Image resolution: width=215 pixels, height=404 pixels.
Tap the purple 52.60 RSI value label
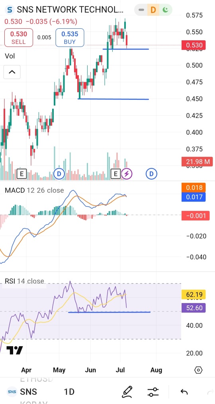click(x=193, y=308)
